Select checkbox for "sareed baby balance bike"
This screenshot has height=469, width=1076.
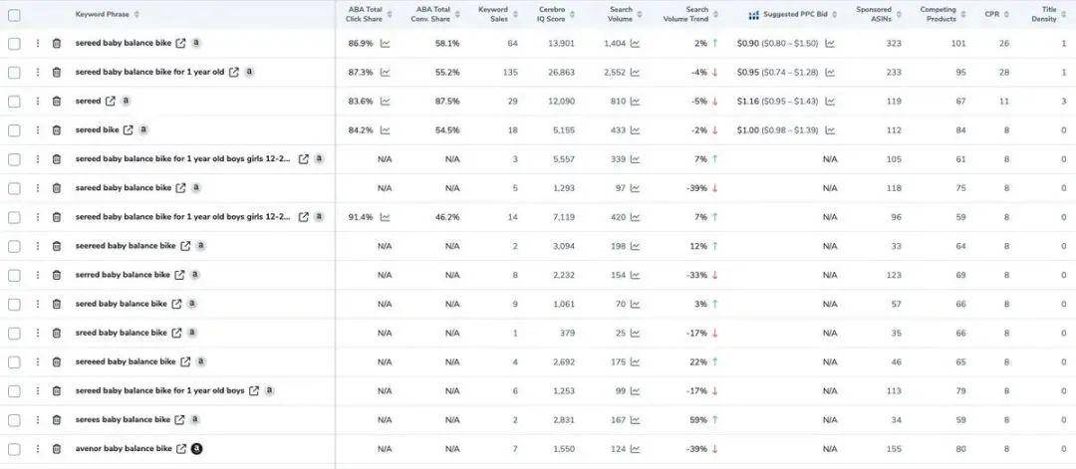coord(14,188)
